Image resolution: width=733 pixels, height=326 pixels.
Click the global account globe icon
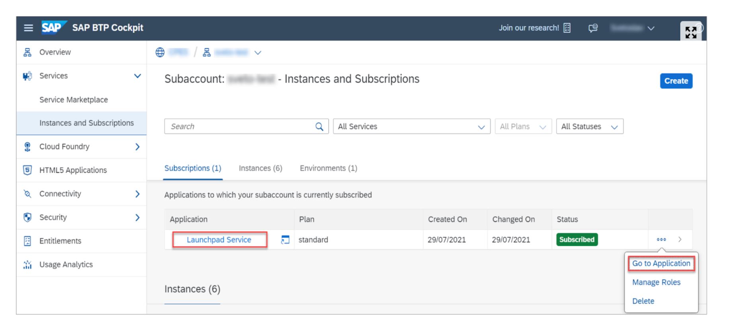pos(160,53)
